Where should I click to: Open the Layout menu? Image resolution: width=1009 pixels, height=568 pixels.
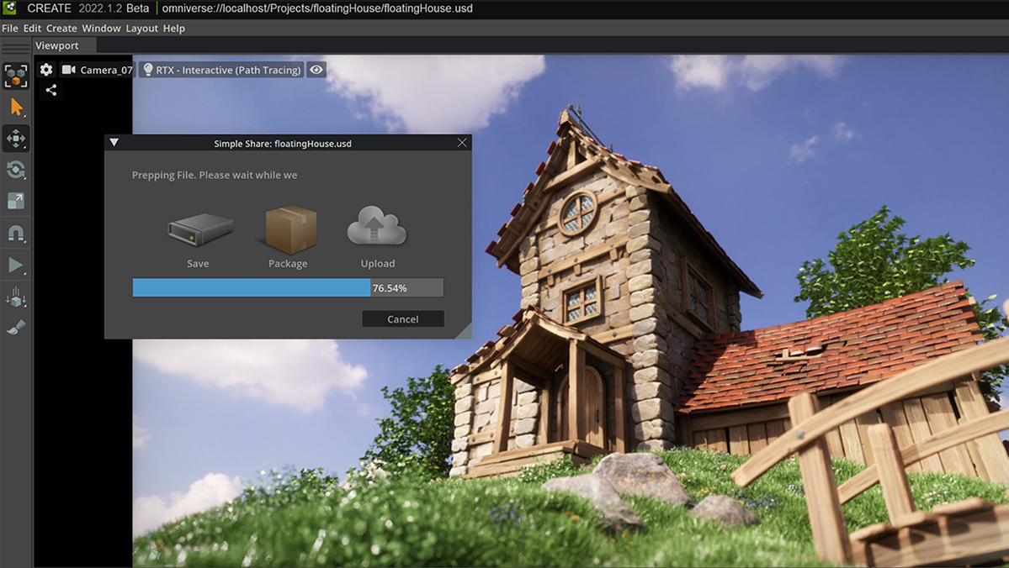tap(141, 29)
